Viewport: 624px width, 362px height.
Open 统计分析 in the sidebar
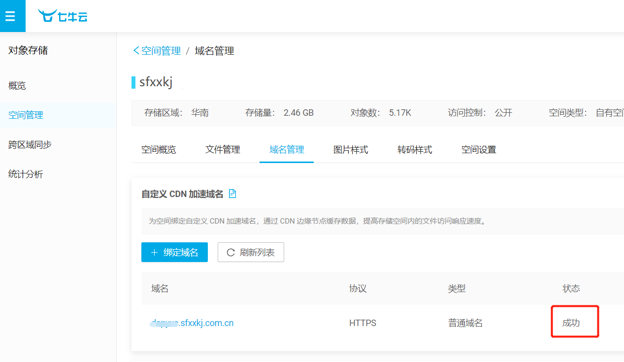26,174
